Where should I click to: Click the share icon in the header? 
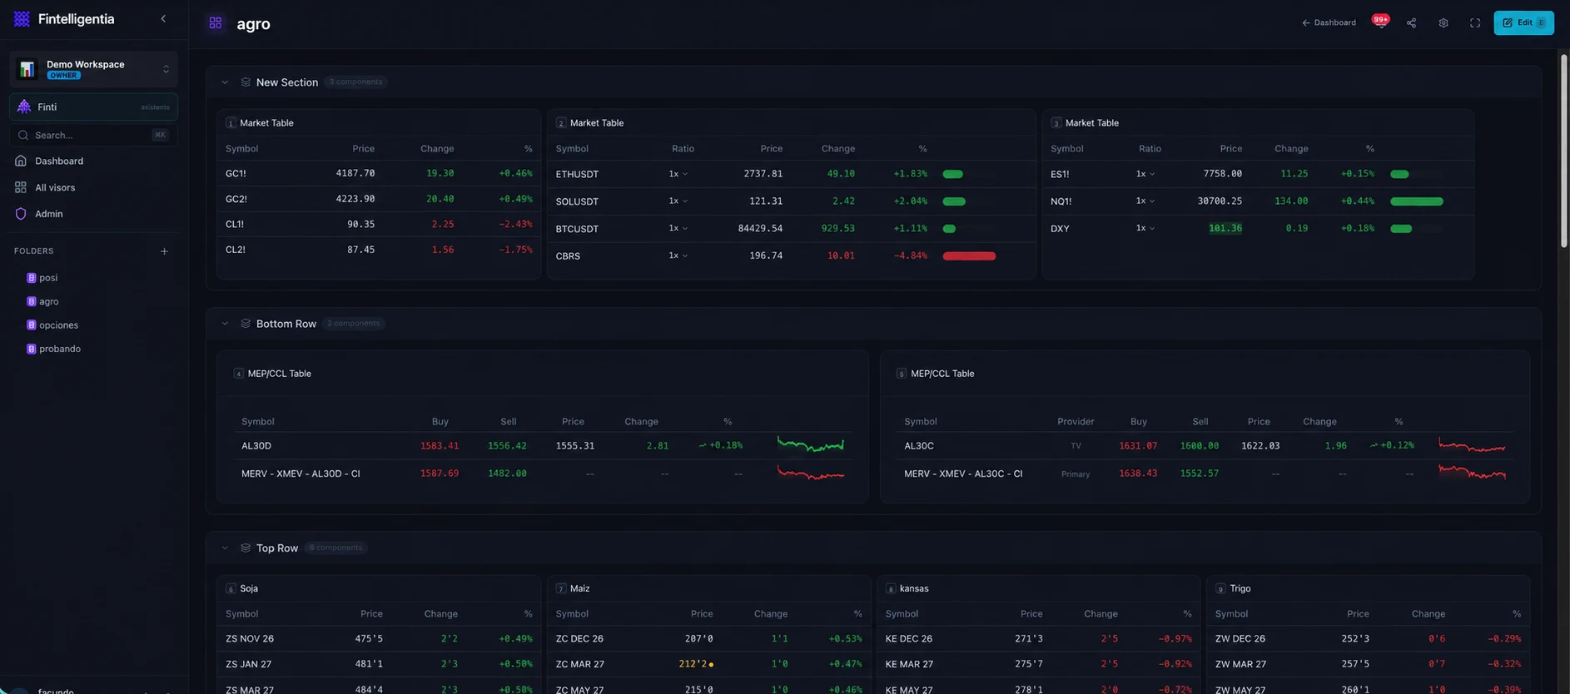click(x=1411, y=23)
